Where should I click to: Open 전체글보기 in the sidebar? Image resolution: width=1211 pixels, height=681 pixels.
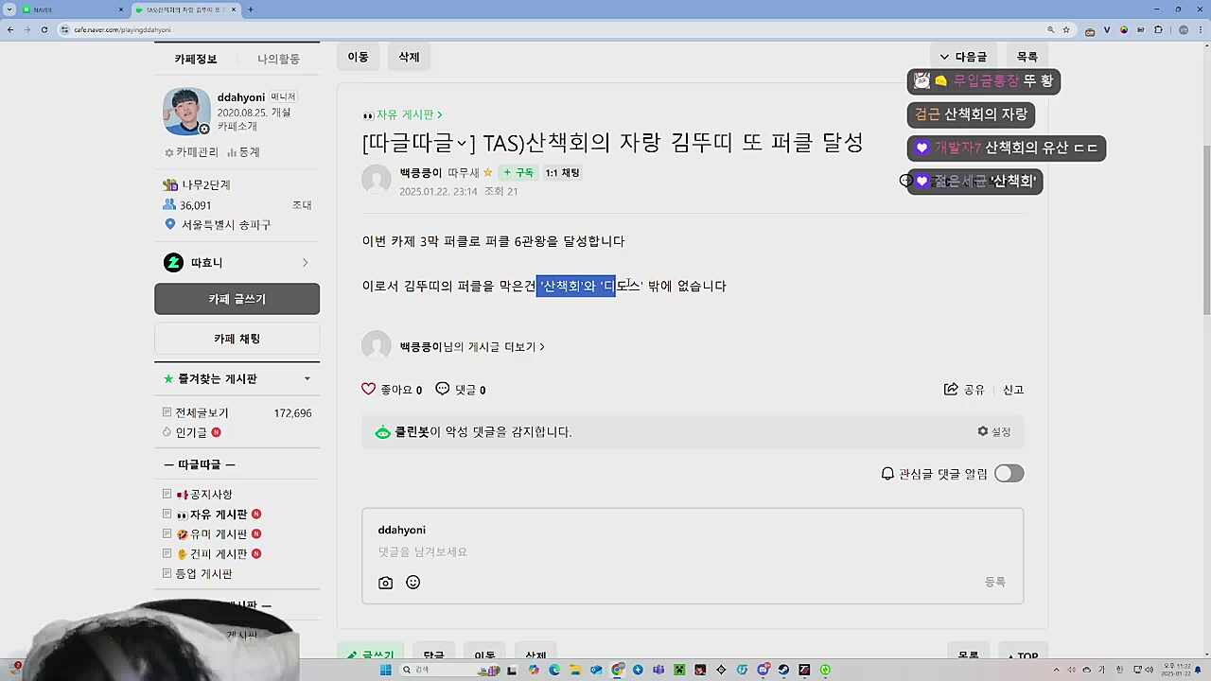[202, 413]
